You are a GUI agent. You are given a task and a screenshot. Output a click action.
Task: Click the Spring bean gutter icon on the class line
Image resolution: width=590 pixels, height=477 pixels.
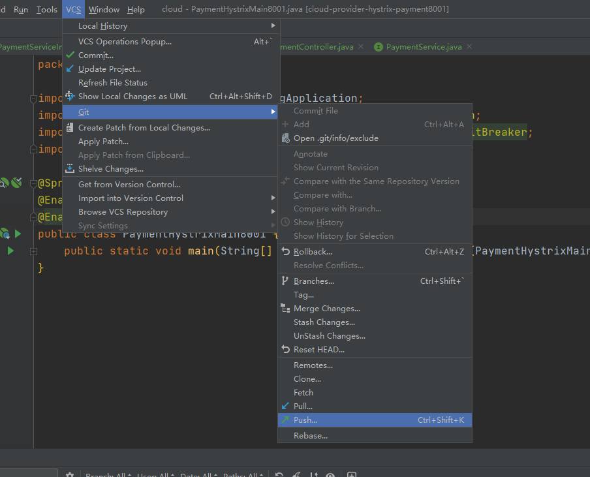(5, 234)
